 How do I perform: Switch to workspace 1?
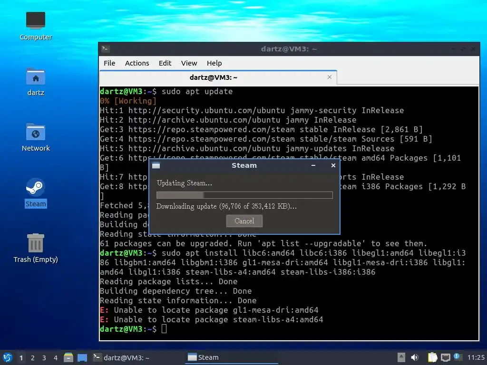tap(21, 358)
